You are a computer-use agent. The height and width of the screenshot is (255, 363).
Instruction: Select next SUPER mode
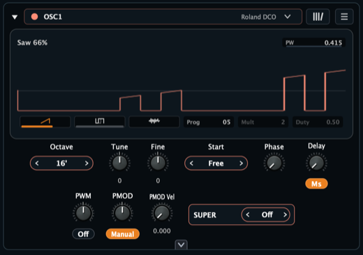point(285,214)
